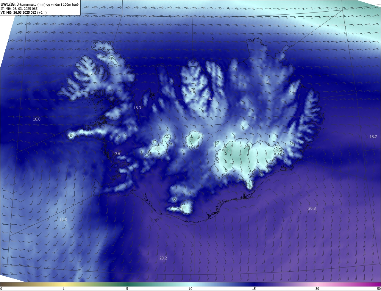Click the 1 tick on the color scale

tap(64, 289)
